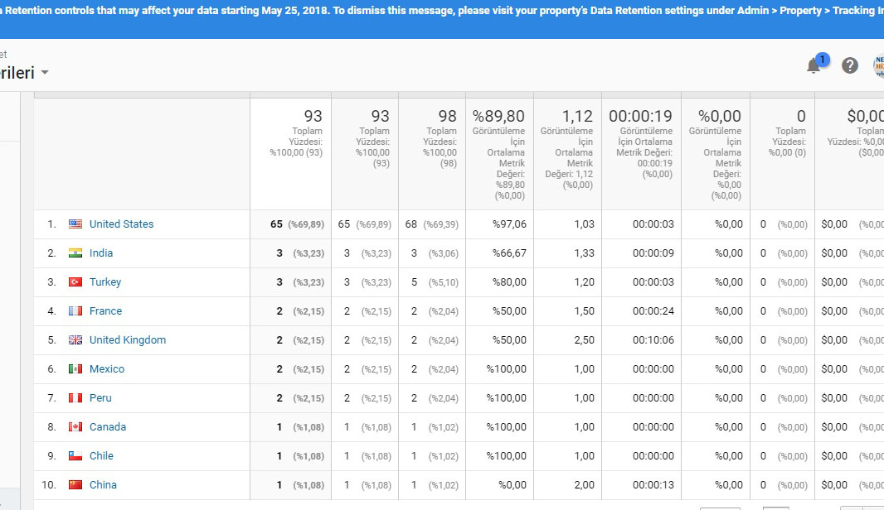Click the user profile avatar
The image size is (884, 510).
tap(878, 66)
